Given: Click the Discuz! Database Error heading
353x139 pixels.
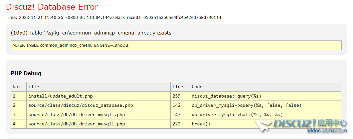Looking at the screenshot, I should point(52,7).
